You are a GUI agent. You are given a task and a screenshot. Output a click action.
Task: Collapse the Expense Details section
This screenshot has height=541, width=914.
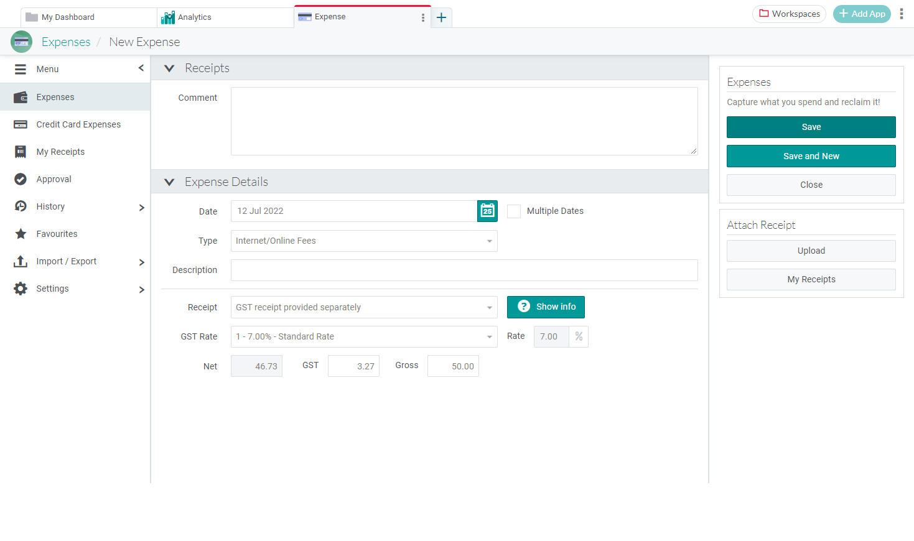pos(169,182)
